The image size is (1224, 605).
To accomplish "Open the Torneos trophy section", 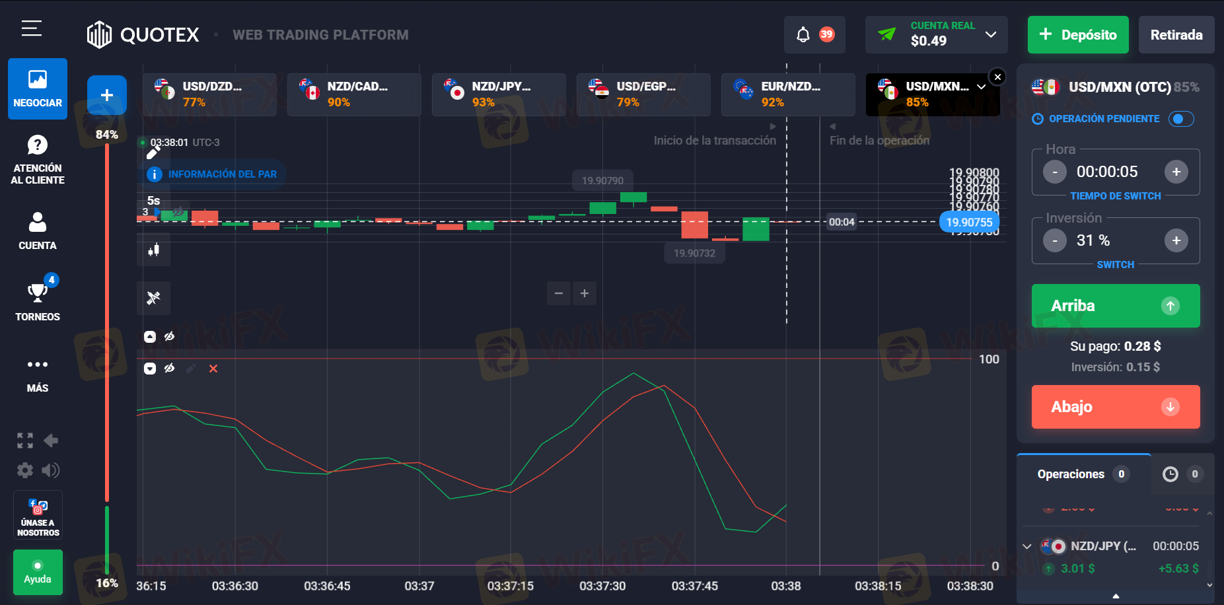I will (38, 299).
